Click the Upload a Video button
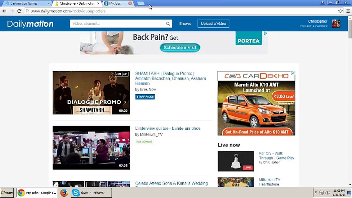Image resolution: width=352 pixels, height=198 pixels. click(x=213, y=24)
